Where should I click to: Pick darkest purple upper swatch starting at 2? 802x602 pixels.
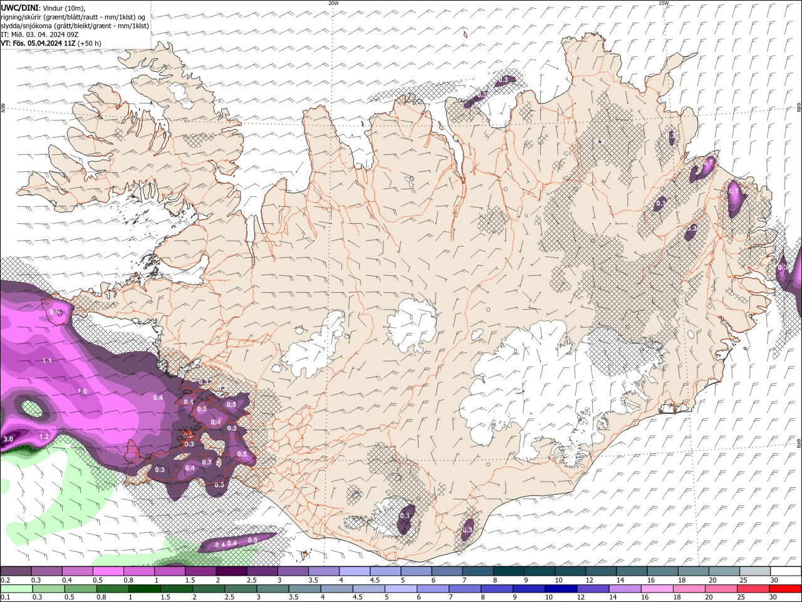[231, 571]
